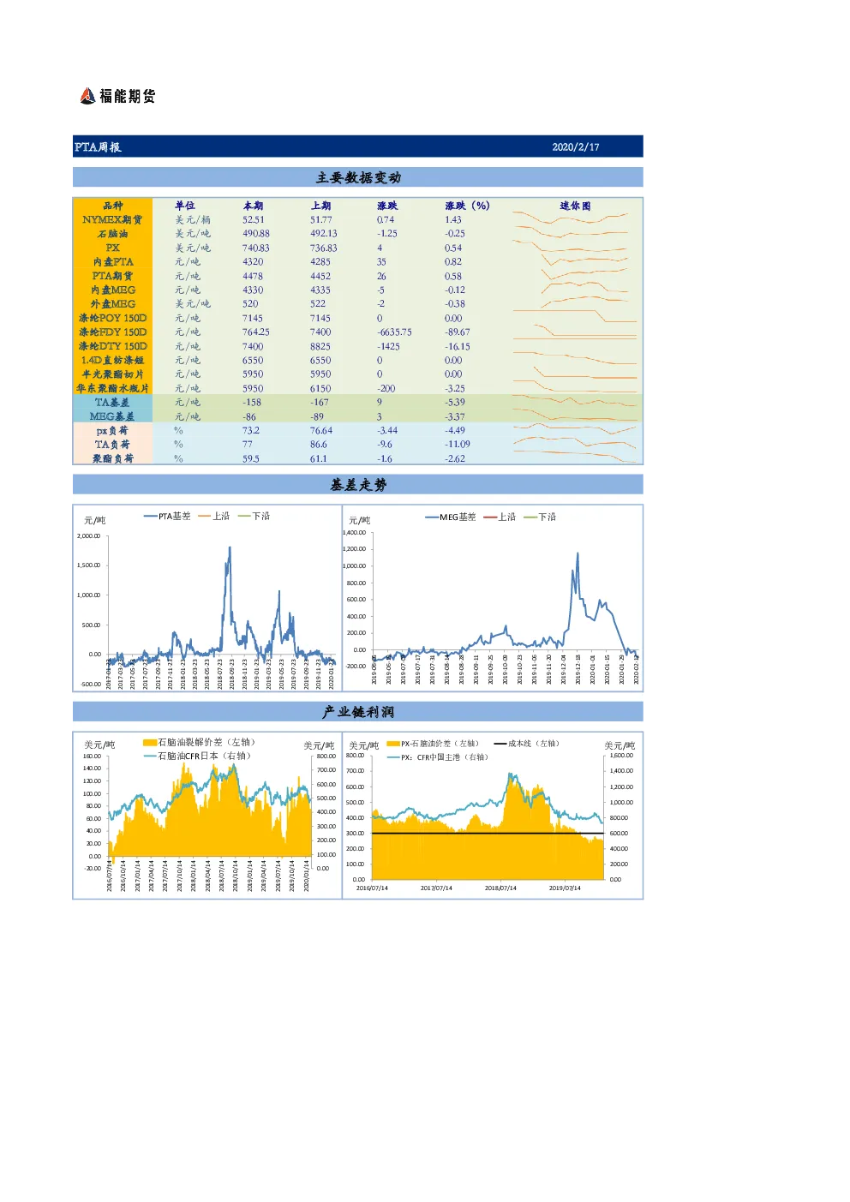Select the NYMEX期货 row label

112,219
